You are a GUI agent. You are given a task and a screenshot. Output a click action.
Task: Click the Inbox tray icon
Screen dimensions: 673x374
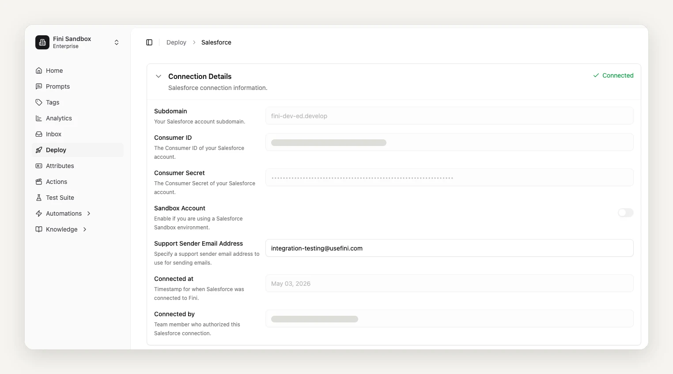tap(39, 134)
